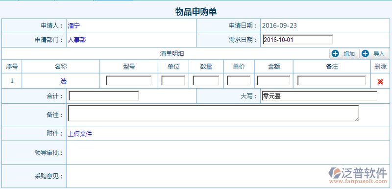The image size is (392, 189).
Task: Click the 单价 column header
Action: 239,67
